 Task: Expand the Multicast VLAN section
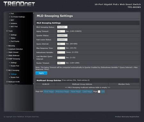pyautogui.click(x=7, y=82)
